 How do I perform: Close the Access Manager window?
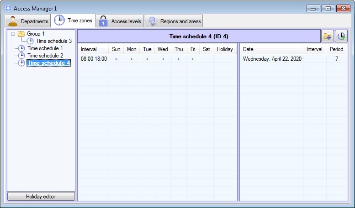343,9
